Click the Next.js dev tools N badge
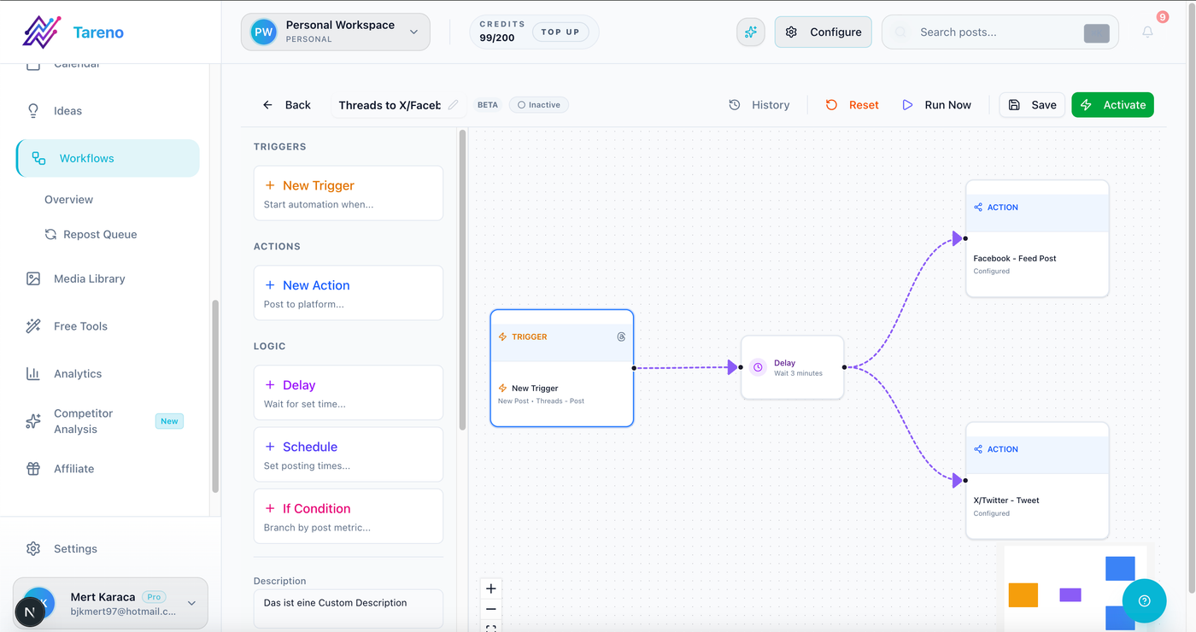 [x=30, y=612]
